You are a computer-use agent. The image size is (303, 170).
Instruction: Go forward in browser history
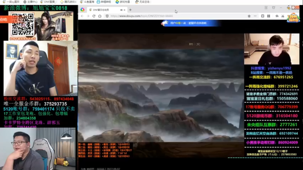click(x=88, y=16)
